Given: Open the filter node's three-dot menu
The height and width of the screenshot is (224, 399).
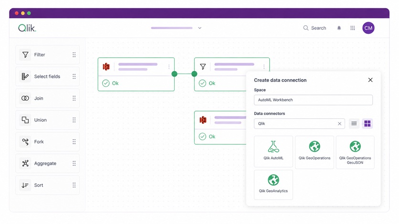Looking at the screenshot, I should (264, 67).
